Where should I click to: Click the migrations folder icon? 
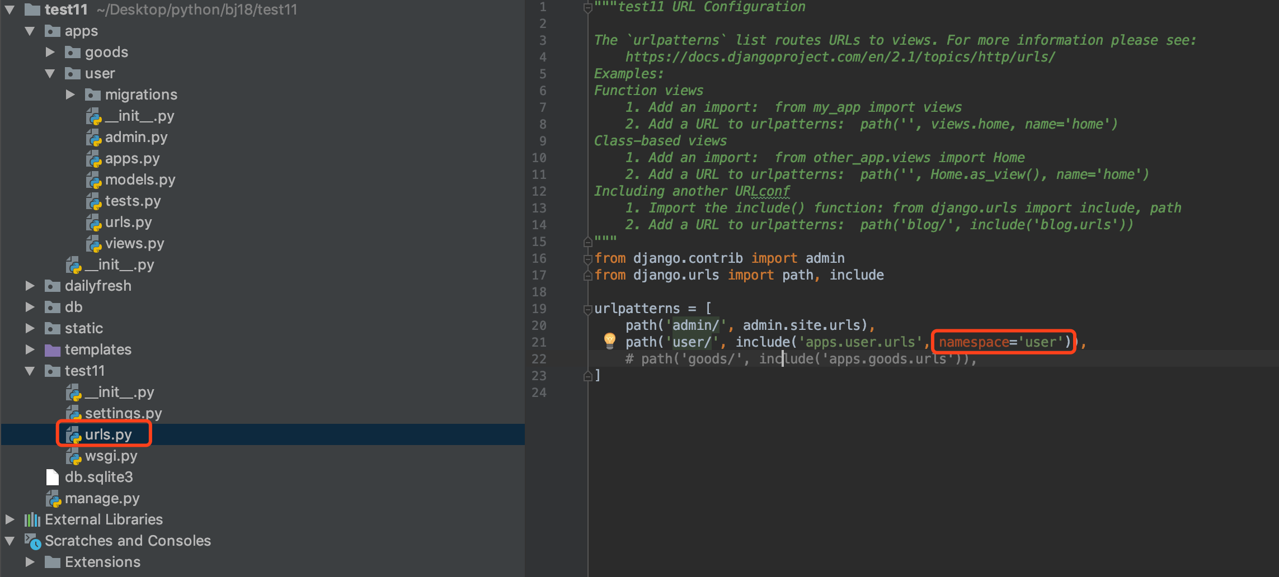[93, 94]
